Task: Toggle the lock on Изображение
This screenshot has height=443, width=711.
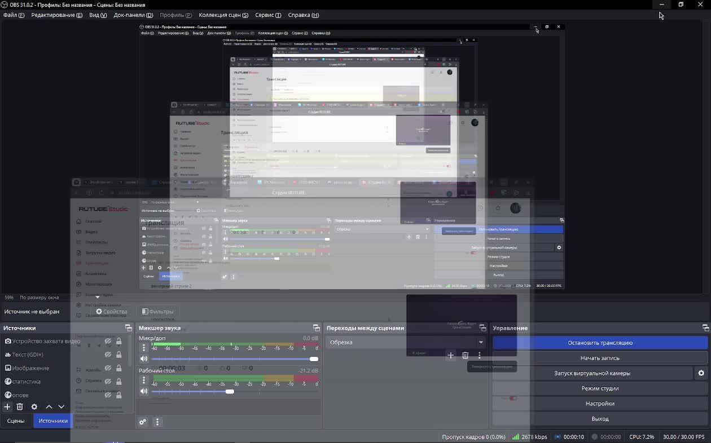Action: click(x=118, y=368)
